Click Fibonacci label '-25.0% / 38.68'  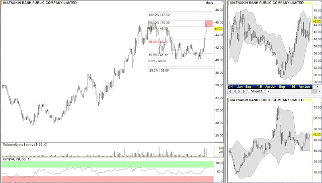point(158,70)
